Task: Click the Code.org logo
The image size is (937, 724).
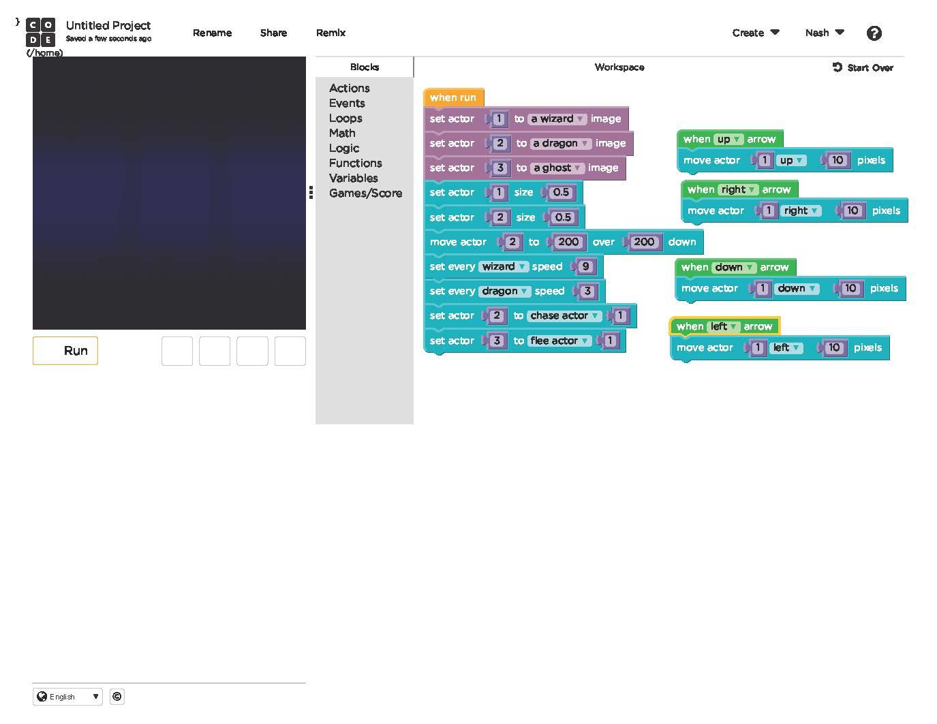Action: [41, 32]
